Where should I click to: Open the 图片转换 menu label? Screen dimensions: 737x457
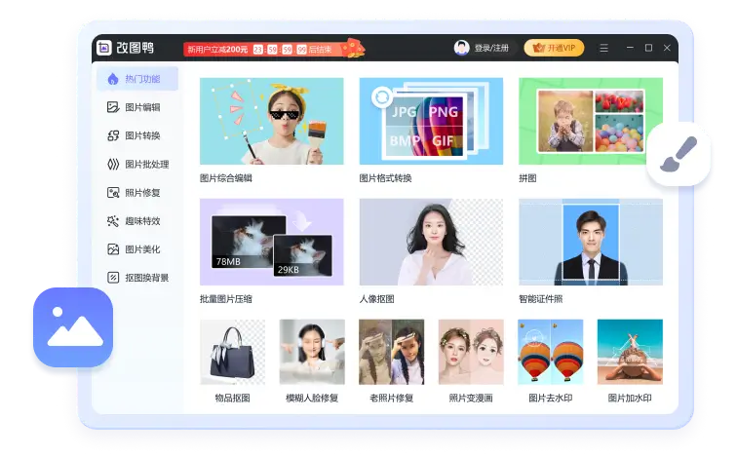point(142,135)
